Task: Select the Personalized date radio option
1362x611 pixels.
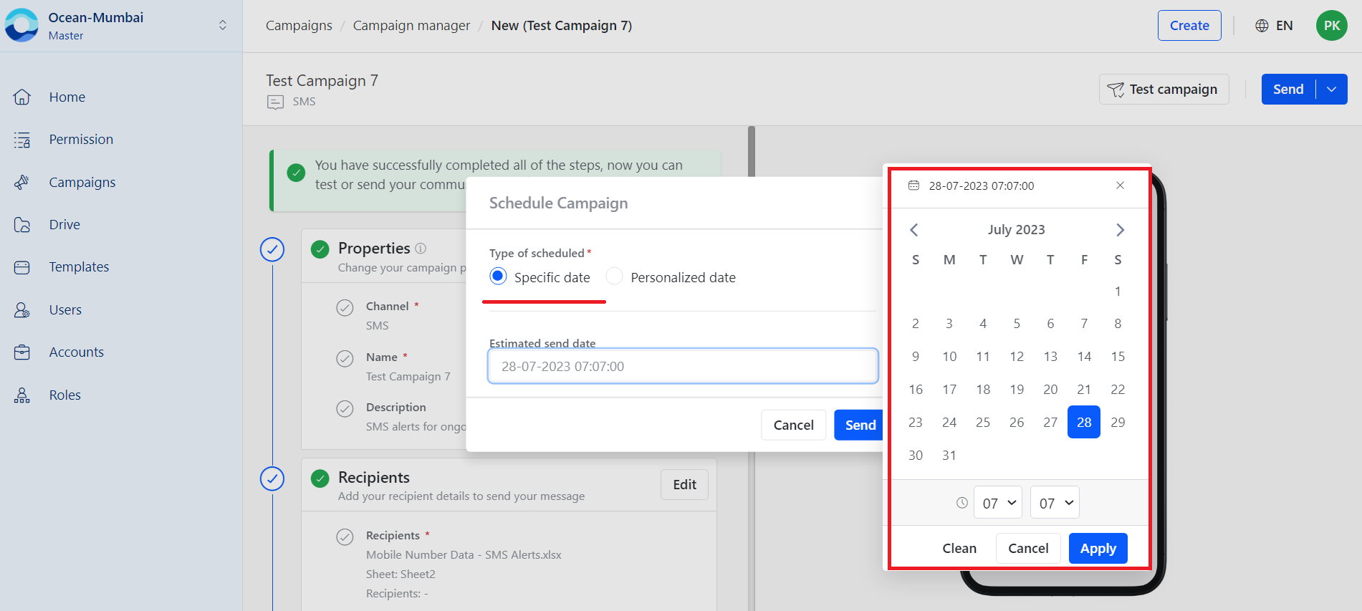Action: 614,276
